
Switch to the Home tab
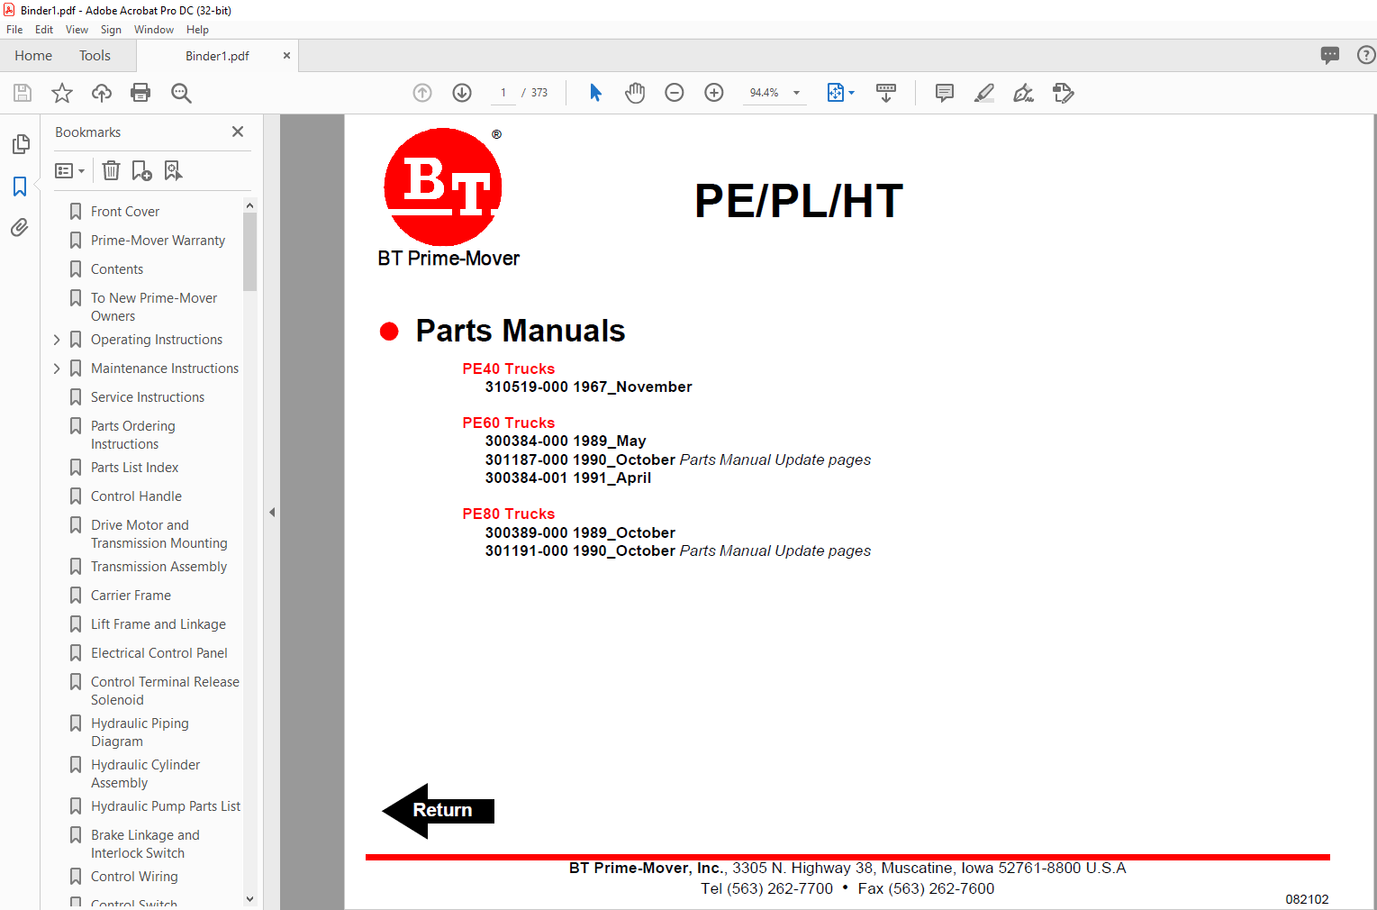tap(33, 56)
